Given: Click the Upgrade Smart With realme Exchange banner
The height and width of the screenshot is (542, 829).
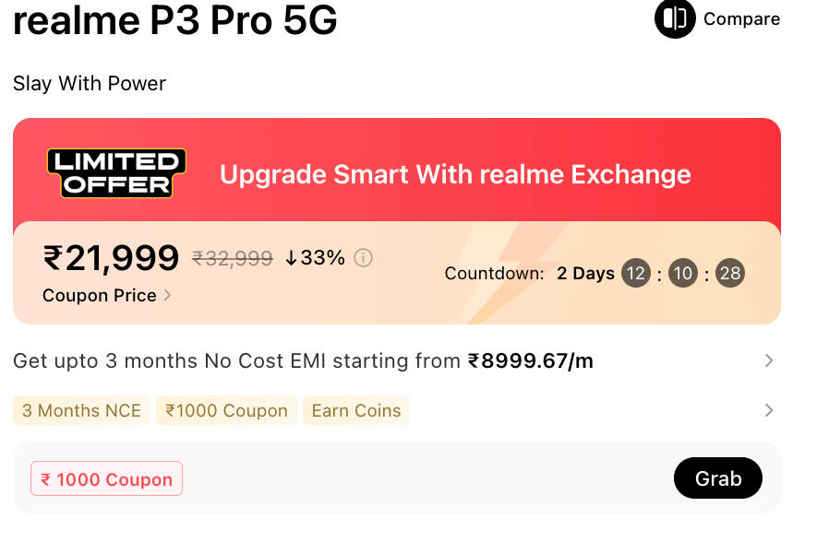Looking at the screenshot, I should coord(455,174).
